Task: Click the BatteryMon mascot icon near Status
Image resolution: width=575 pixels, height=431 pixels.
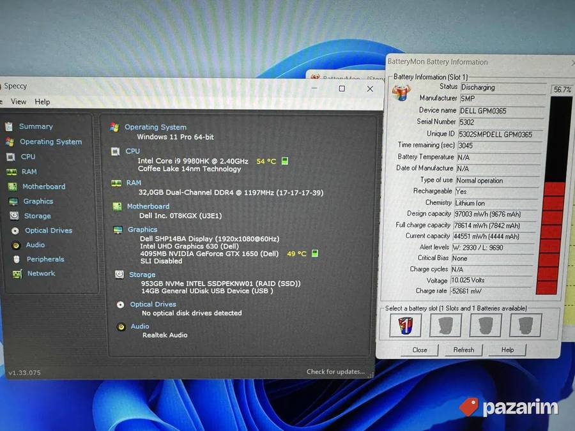Action: click(401, 93)
